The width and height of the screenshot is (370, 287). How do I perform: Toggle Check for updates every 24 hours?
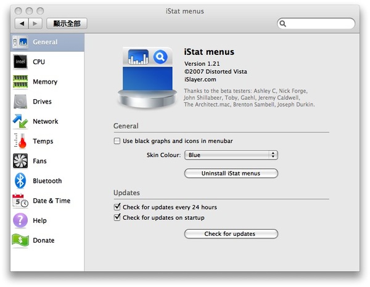tap(117, 207)
